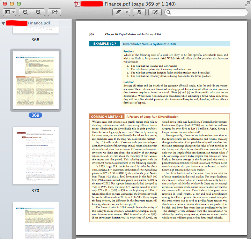Viewport: 251px width, 239px height.
Task: Click heading A Fallacy of Long-Run Diversification
Action: coord(152,117)
